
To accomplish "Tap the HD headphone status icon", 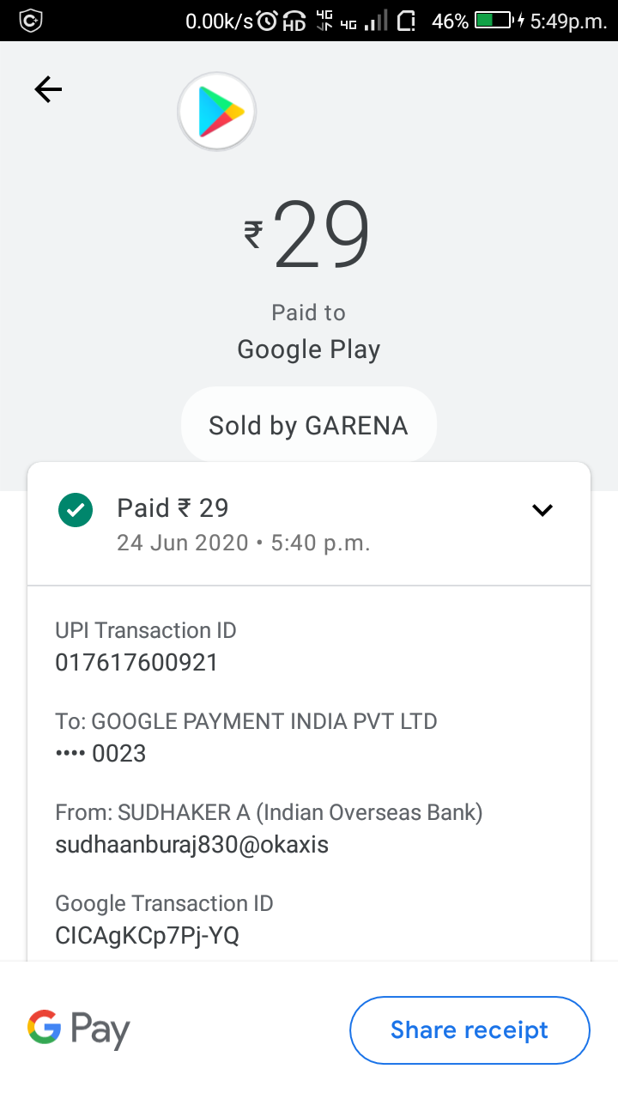I will [294, 21].
